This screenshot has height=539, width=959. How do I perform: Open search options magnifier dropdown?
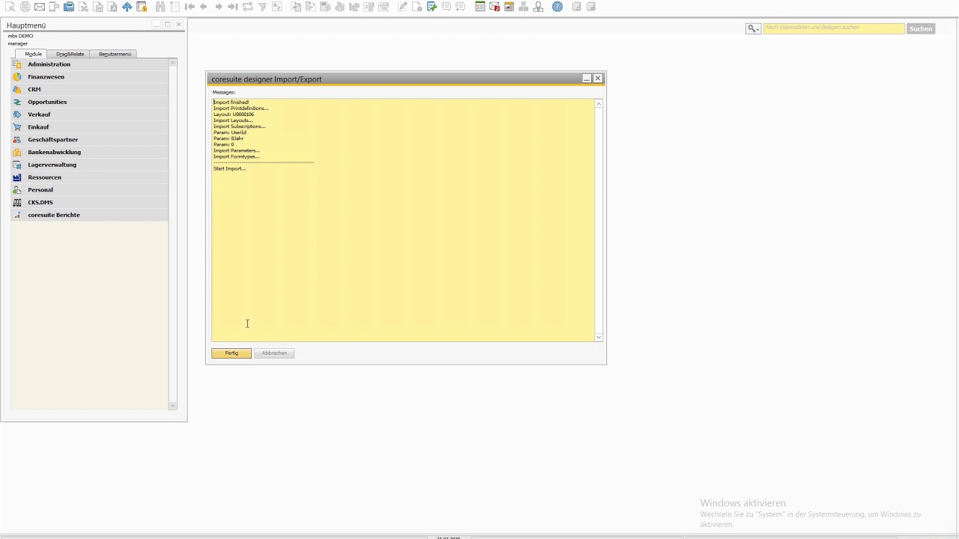(753, 28)
